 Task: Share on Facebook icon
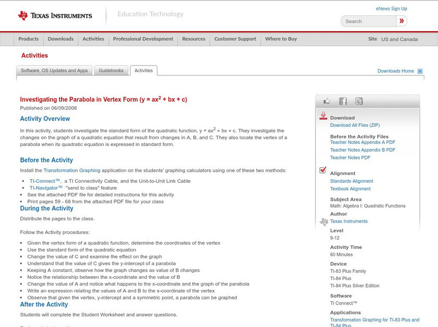tap(343, 101)
